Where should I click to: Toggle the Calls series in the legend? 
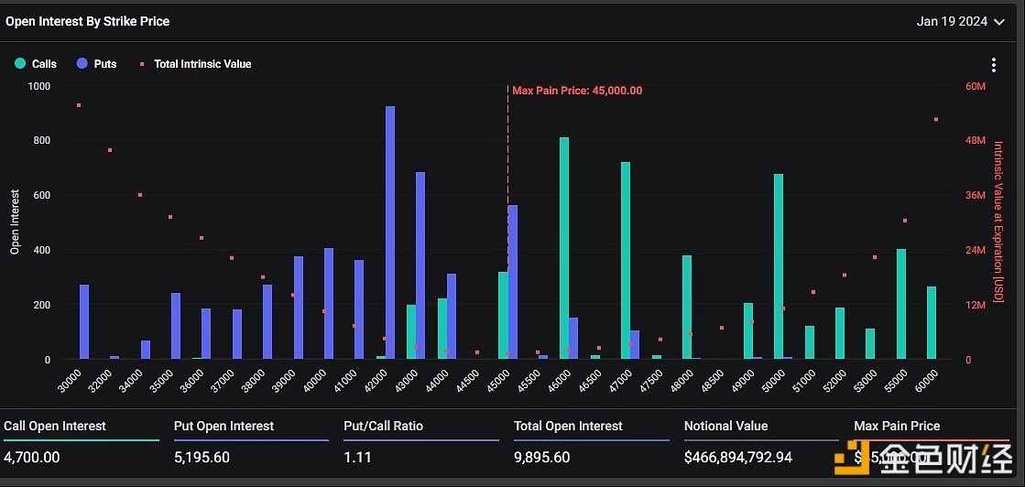click(36, 64)
